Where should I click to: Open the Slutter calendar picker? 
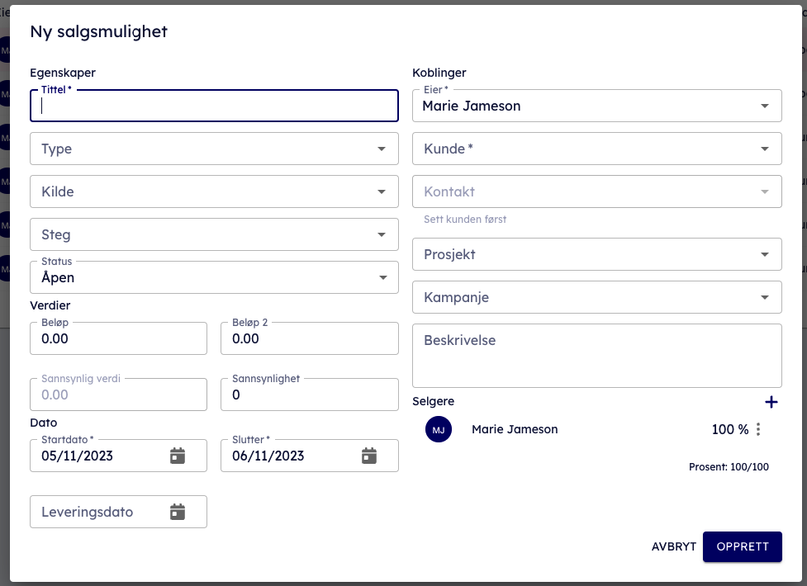point(369,456)
